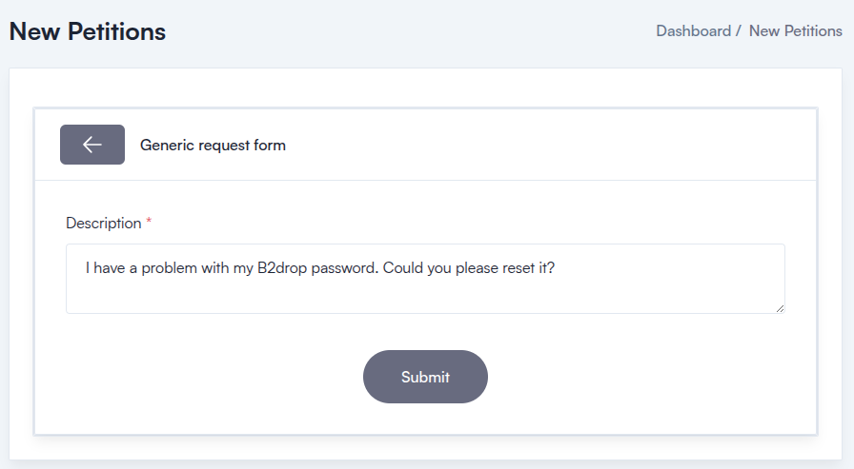The image size is (854, 469).
Task: Go to Dashboard via breadcrumb
Action: coord(693,30)
